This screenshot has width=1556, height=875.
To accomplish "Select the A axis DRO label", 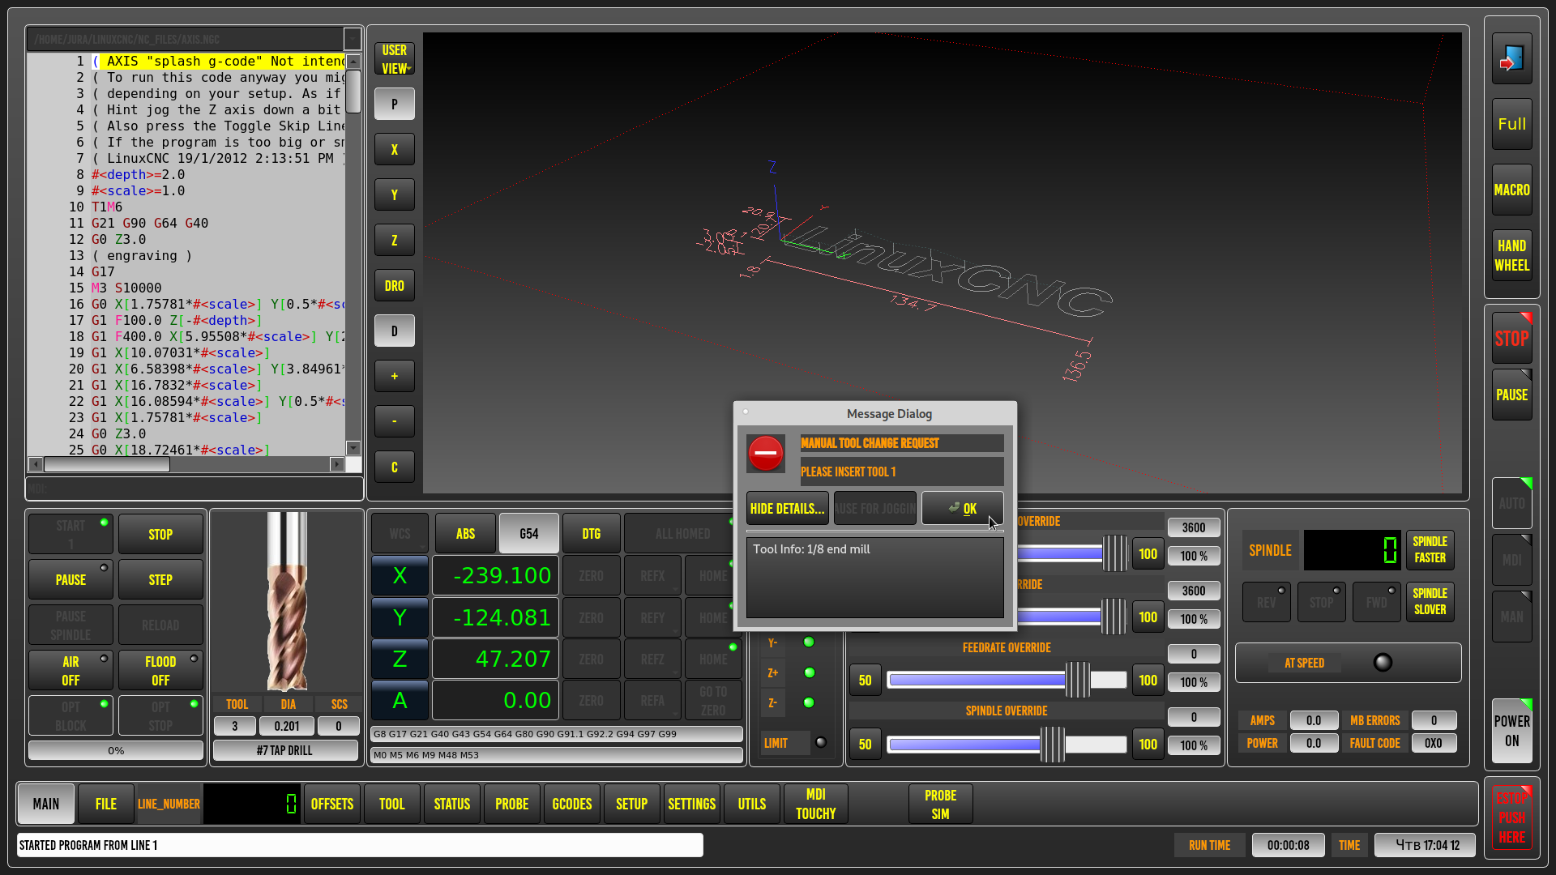I will pos(400,701).
